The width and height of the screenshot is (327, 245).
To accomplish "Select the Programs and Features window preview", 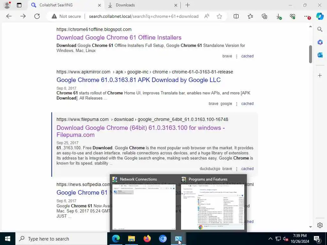I will (x=212, y=203).
